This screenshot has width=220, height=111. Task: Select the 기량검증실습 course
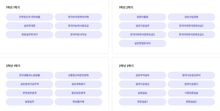coord(191,93)
